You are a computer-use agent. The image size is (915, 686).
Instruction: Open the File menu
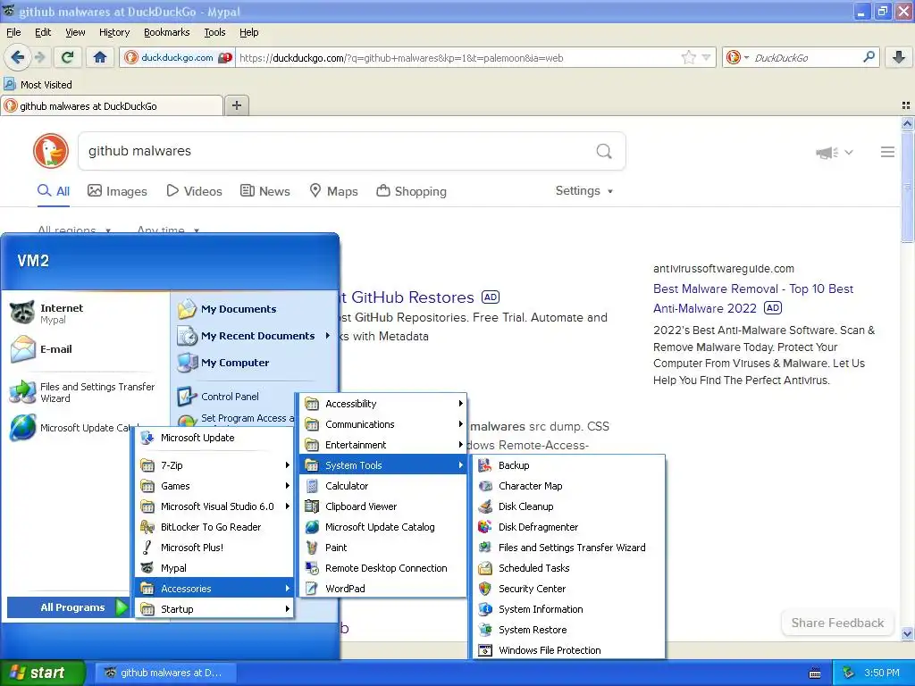tap(13, 32)
